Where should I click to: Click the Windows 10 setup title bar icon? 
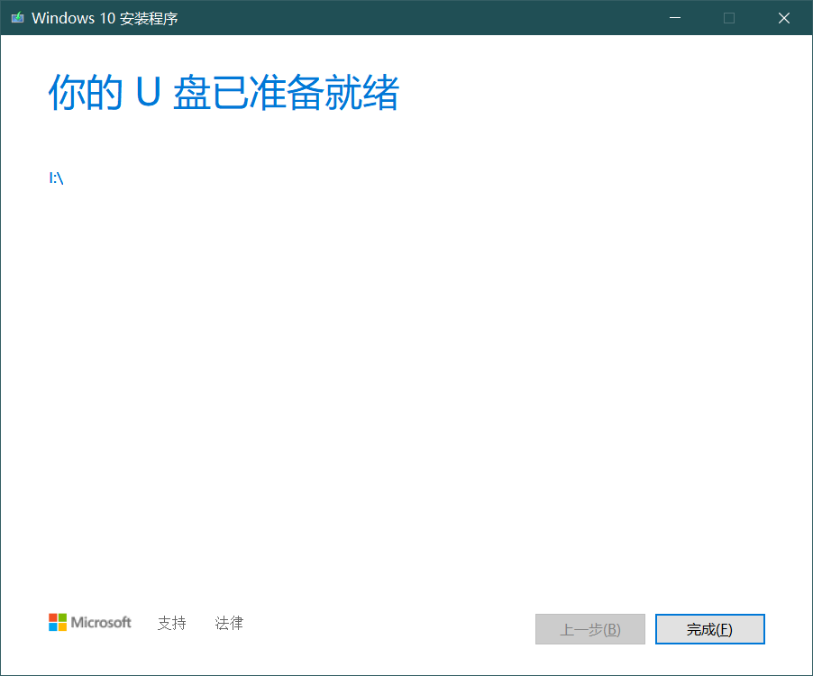pos(18,18)
